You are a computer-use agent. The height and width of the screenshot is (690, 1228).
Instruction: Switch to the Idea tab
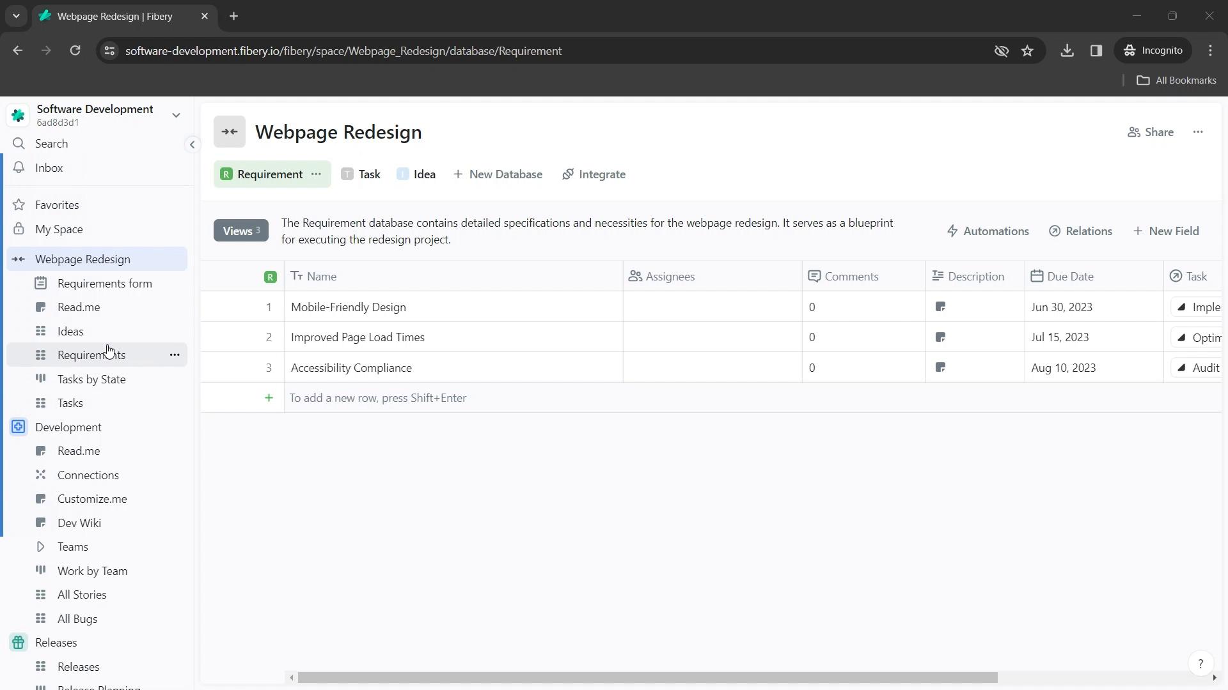pos(425,174)
